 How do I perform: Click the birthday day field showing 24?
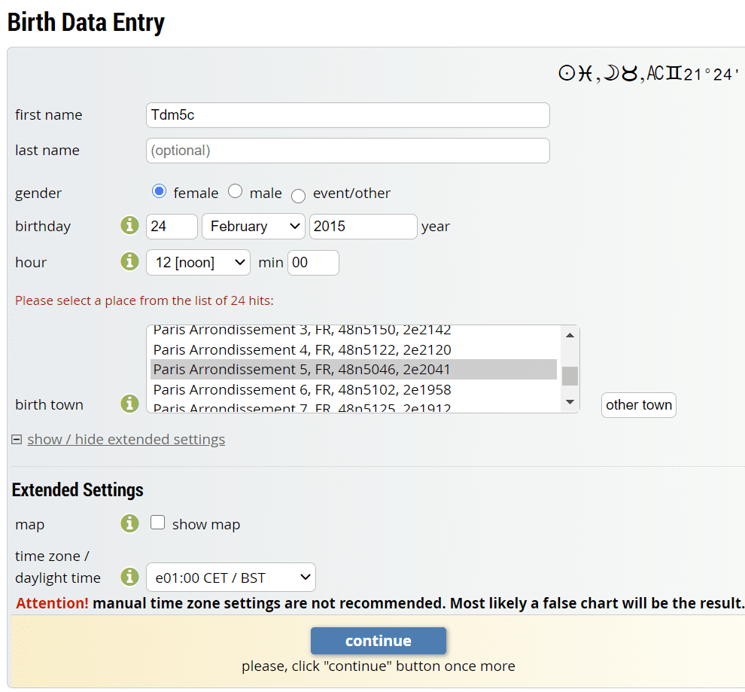[172, 226]
